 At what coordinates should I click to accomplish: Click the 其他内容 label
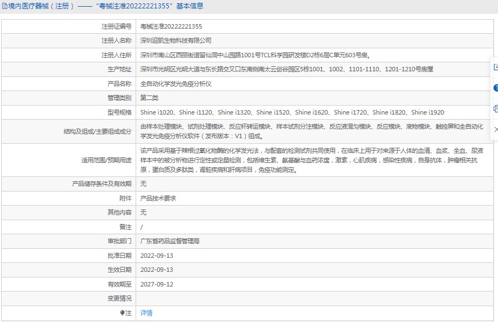119,212
